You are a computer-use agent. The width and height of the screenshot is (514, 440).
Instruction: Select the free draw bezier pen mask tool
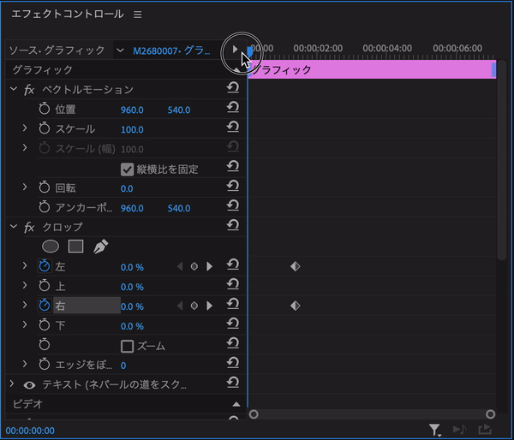coord(100,247)
